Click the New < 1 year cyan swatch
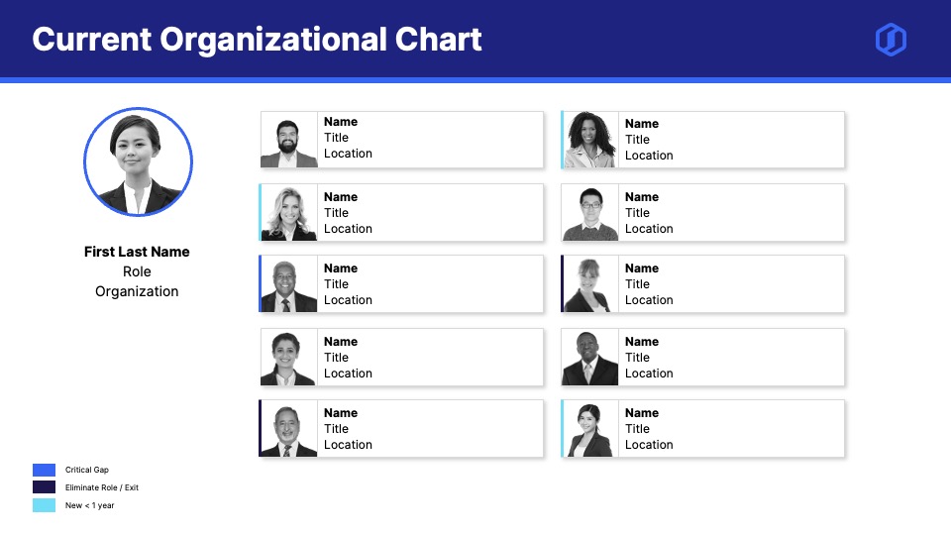Image resolution: width=951 pixels, height=535 pixels. pos(44,505)
